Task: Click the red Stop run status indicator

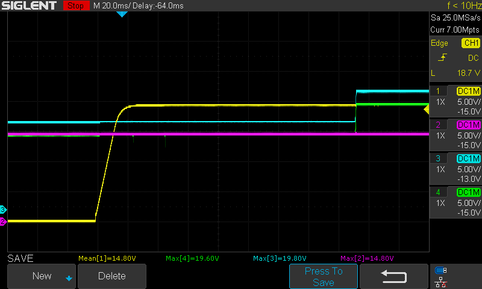Action: (76, 5)
